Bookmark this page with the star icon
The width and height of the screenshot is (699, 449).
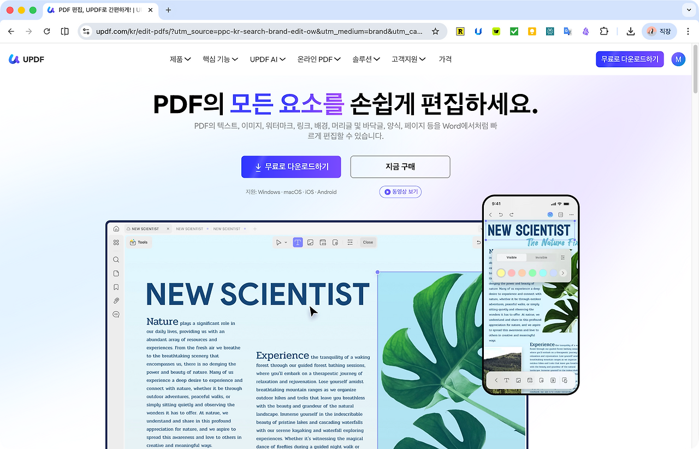435,32
